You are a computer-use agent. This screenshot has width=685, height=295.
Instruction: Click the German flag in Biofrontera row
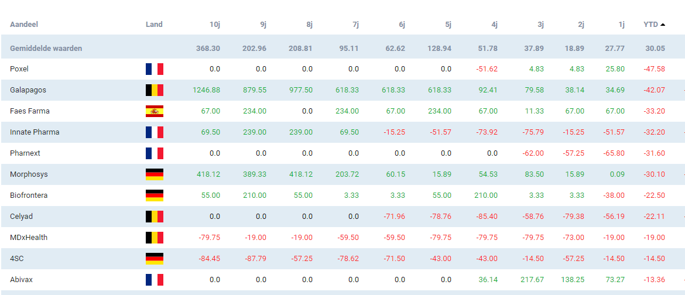pyautogui.click(x=155, y=195)
